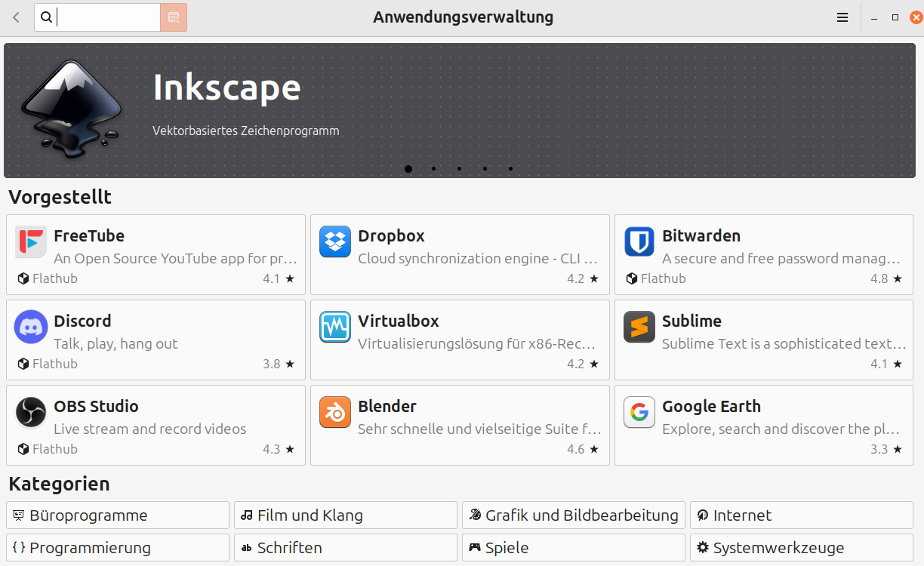This screenshot has height=566, width=924.
Task: Click the Discord description 'Talk, play, hang out'
Action: [115, 344]
